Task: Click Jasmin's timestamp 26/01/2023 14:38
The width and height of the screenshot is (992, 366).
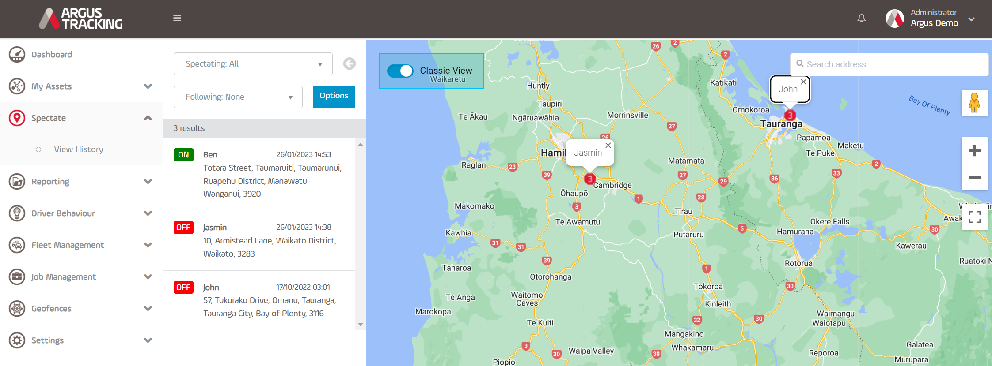Action: [304, 228]
